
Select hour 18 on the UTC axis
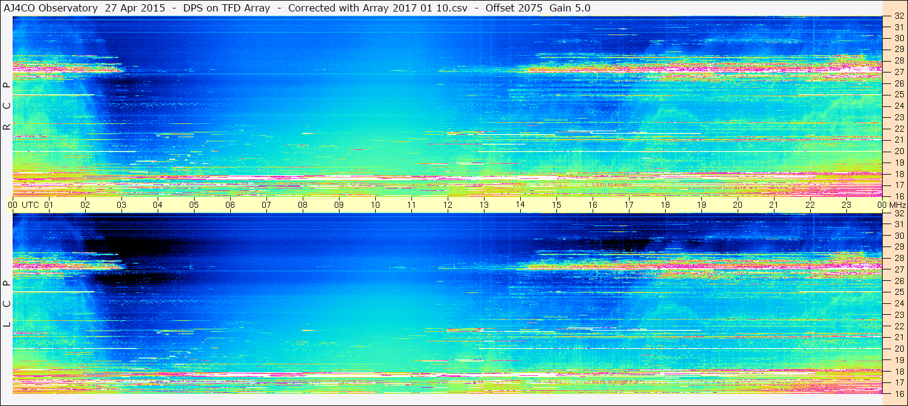click(665, 205)
